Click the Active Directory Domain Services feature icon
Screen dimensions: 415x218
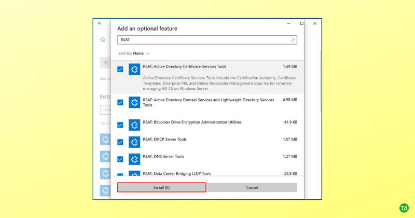tap(134, 102)
